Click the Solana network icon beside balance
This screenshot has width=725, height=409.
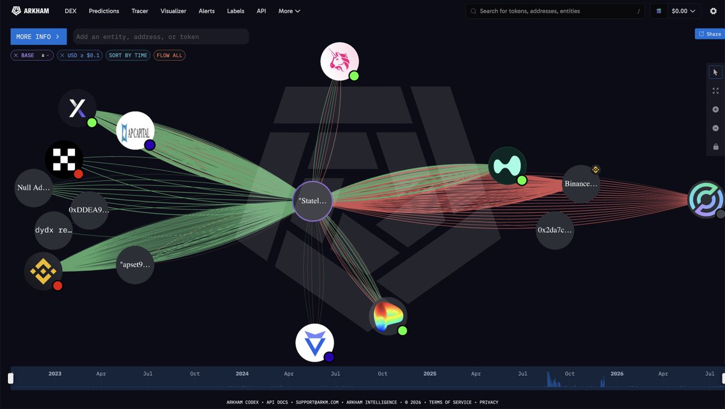pos(659,11)
